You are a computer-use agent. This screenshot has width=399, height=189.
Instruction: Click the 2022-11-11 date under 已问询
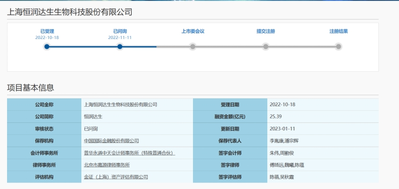[x=120, y=38]
